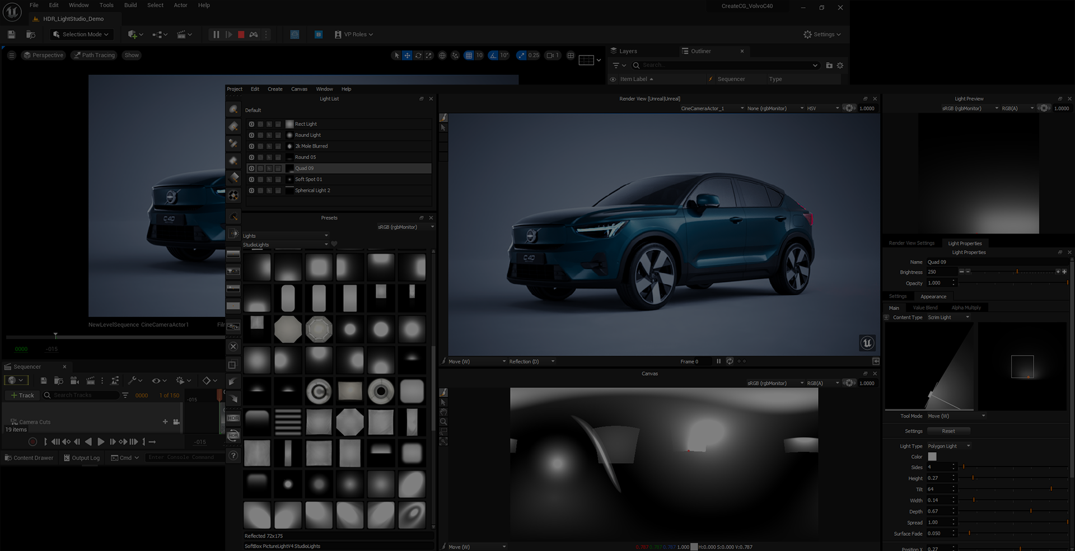Save the current level with the floppy icon in the Unreal main toolbar
Viewport: 1075px width, 551px height.
tap(11, 35)
